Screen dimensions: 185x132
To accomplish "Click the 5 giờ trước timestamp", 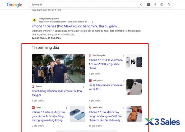I will tap(38, 101).
